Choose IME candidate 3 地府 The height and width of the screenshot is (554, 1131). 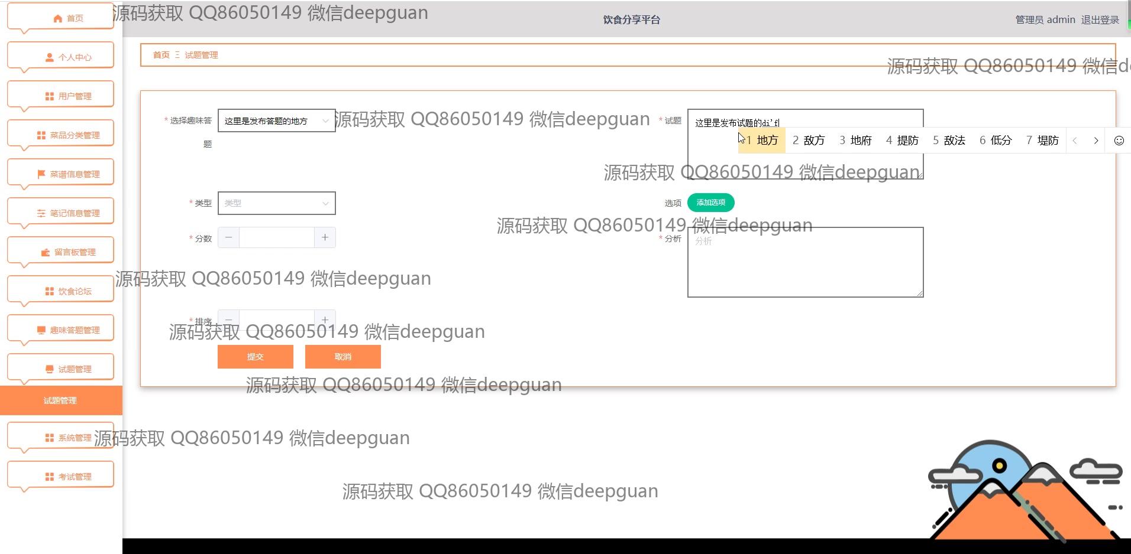[855, 141]
